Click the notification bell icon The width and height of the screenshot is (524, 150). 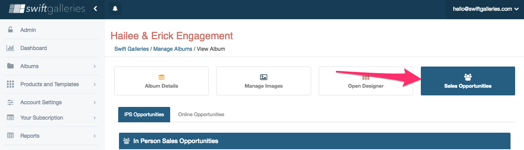[115, 9]
